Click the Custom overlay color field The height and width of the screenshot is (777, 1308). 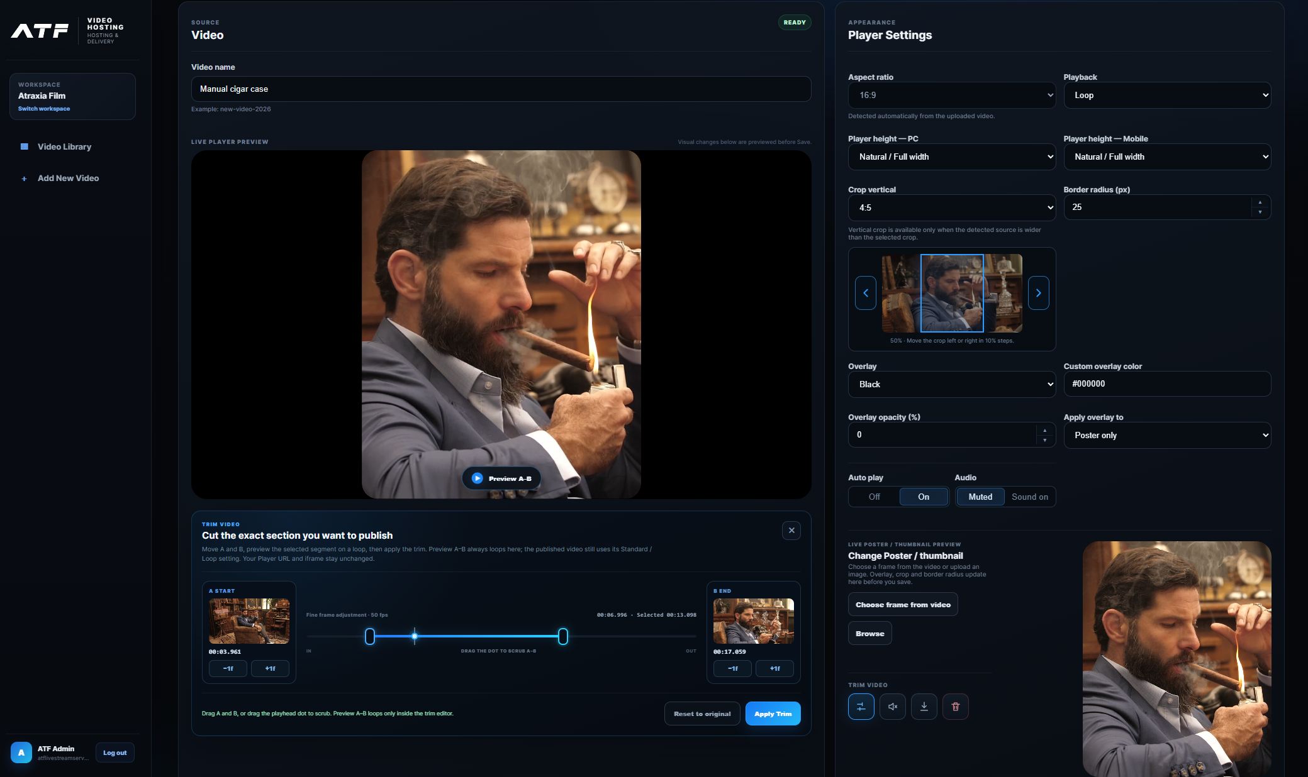coord(1167,383)
